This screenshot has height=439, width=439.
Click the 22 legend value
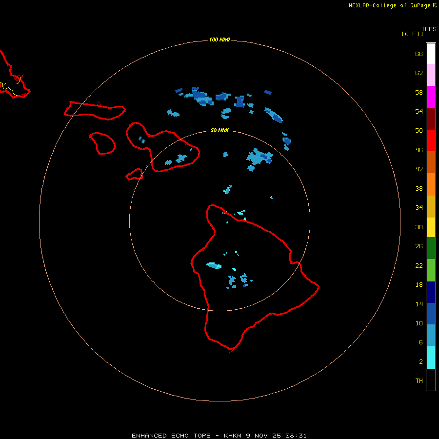pyautogui.click(x=419, y=266)
